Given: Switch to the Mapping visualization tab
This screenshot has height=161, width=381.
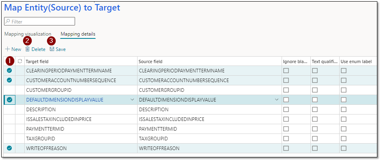Looking at the screenshot, I should [x=28, y=34].
